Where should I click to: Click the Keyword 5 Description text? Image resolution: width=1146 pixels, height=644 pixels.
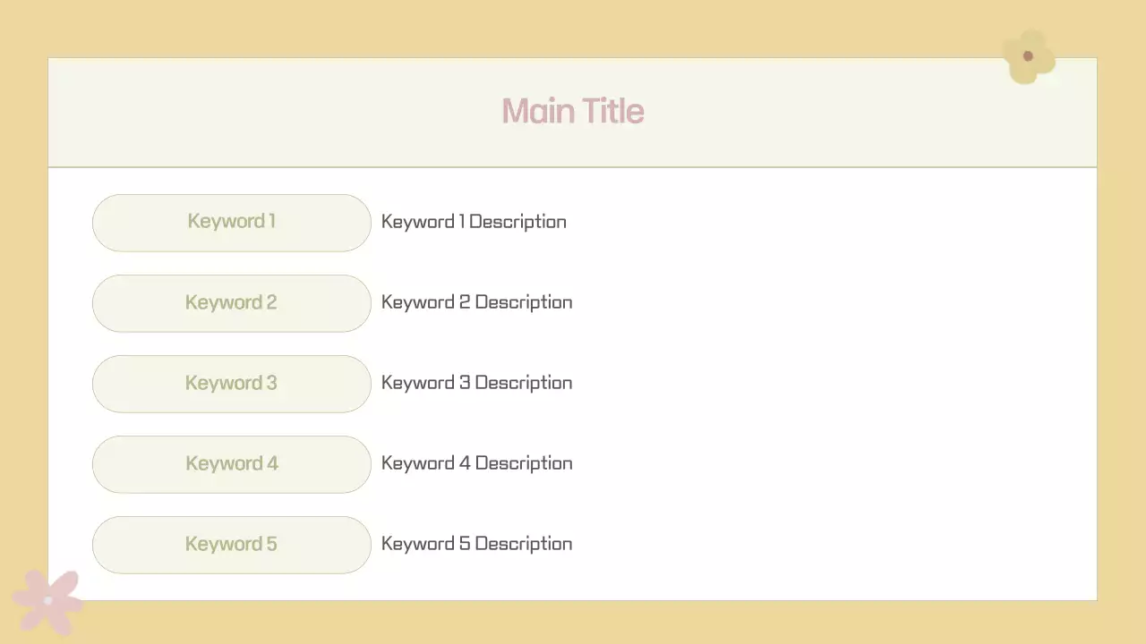click(x=476, y=544)
